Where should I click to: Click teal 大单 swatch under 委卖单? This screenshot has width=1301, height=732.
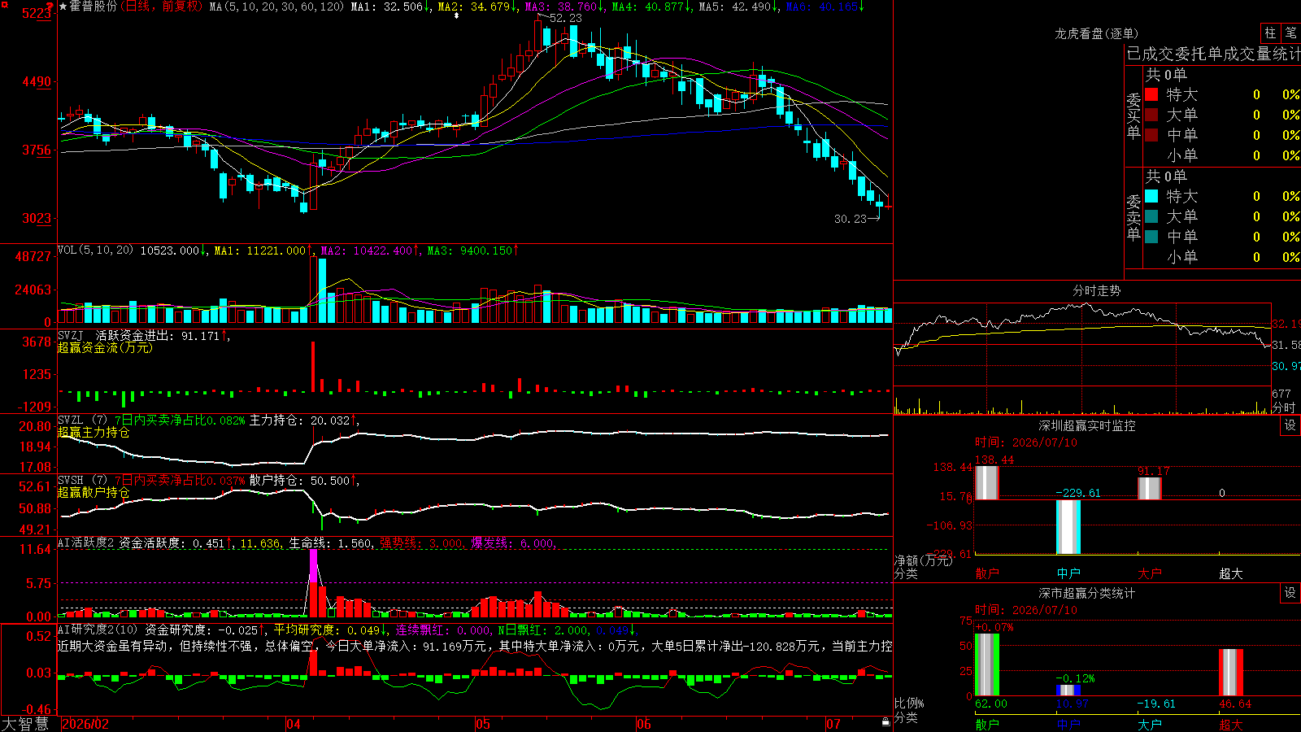tap(1151, 216)
